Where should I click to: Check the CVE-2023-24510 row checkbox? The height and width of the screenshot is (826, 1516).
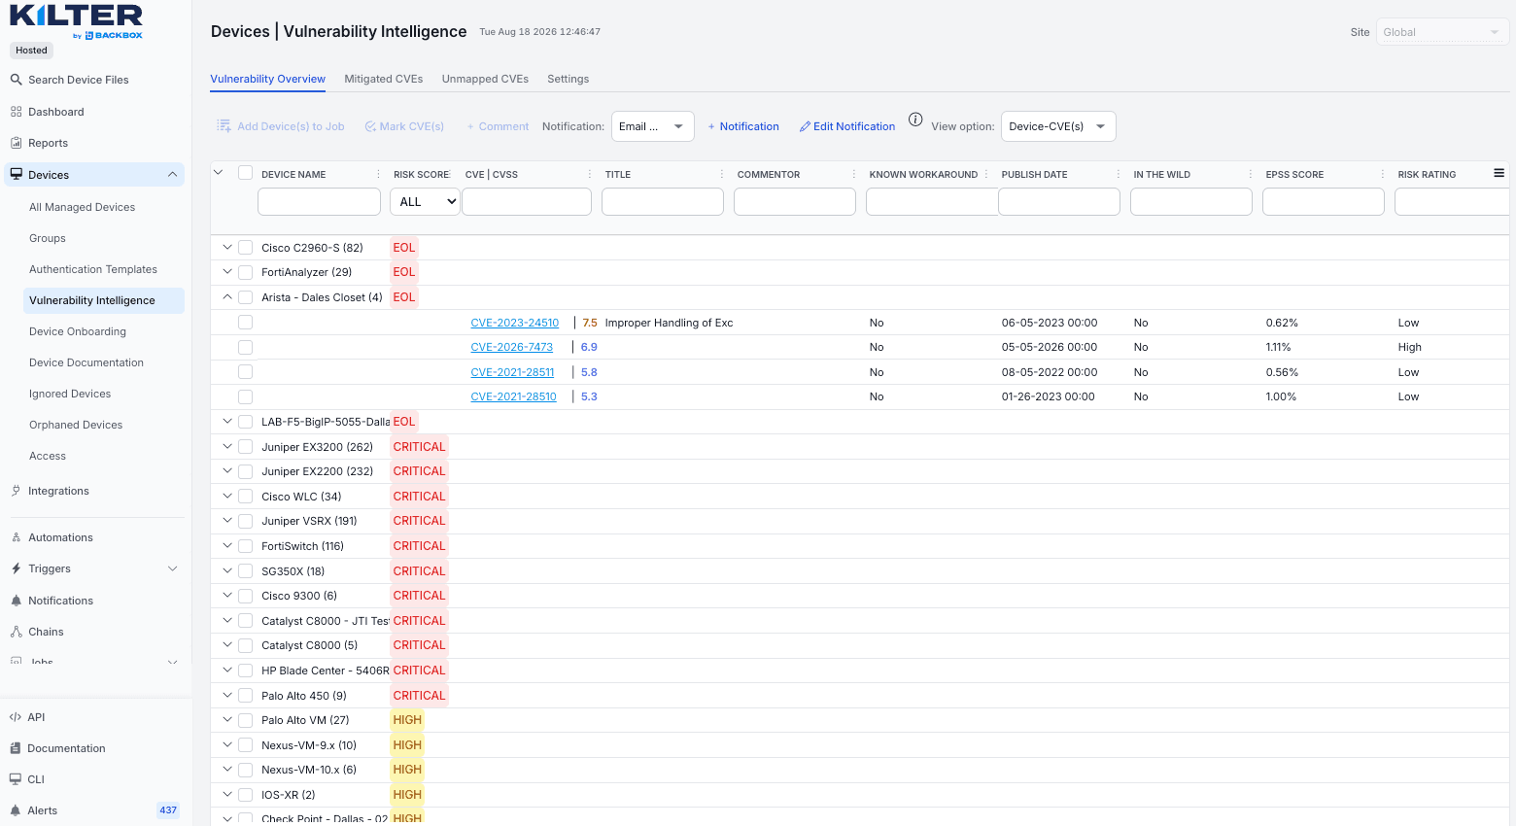(x=245, y=323)
